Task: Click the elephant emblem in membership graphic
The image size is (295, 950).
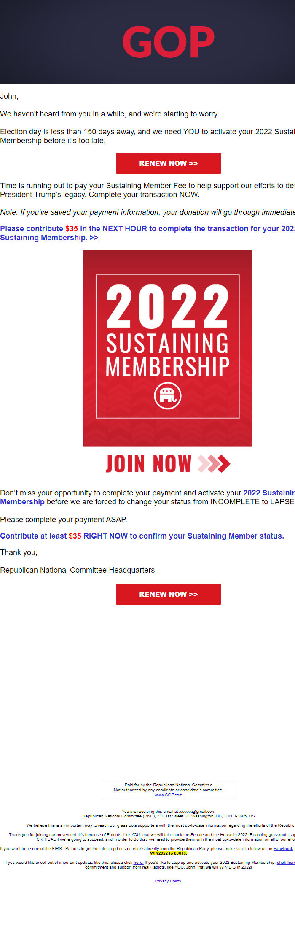Action: pyautogui.click(x=168, y=396)
